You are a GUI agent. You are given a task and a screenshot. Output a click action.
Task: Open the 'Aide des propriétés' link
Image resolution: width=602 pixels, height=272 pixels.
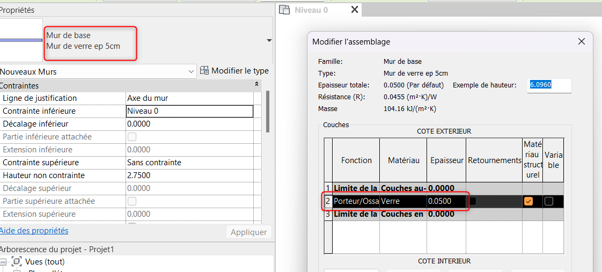(34, 231)
